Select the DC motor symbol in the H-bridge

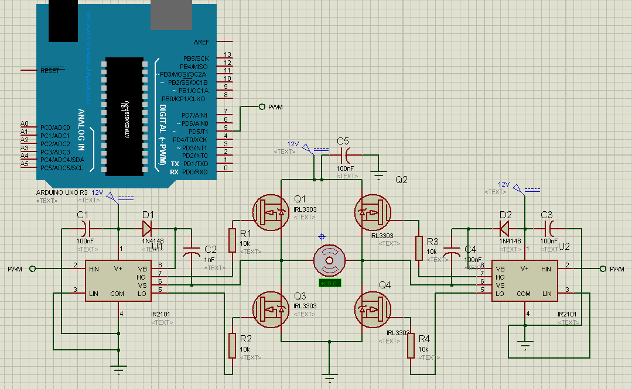point(329,260)
